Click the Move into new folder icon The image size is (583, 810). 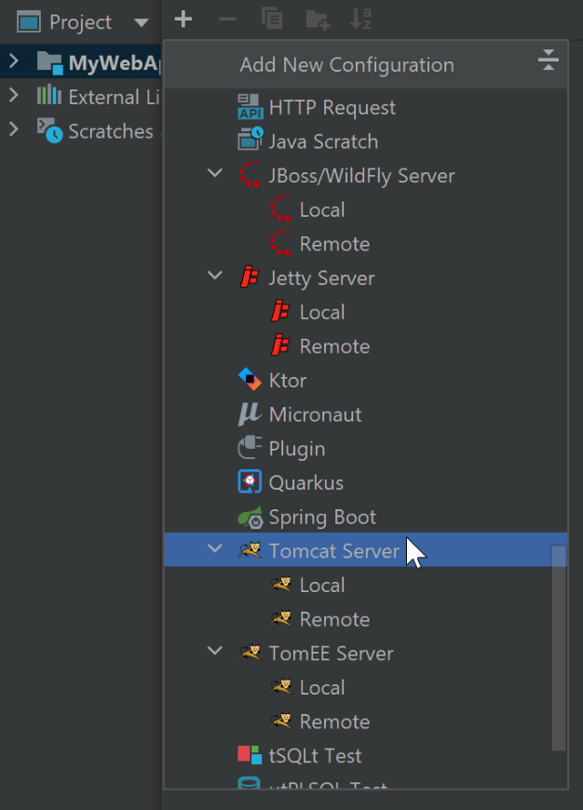pyautogui.click(x=318, y=20)
